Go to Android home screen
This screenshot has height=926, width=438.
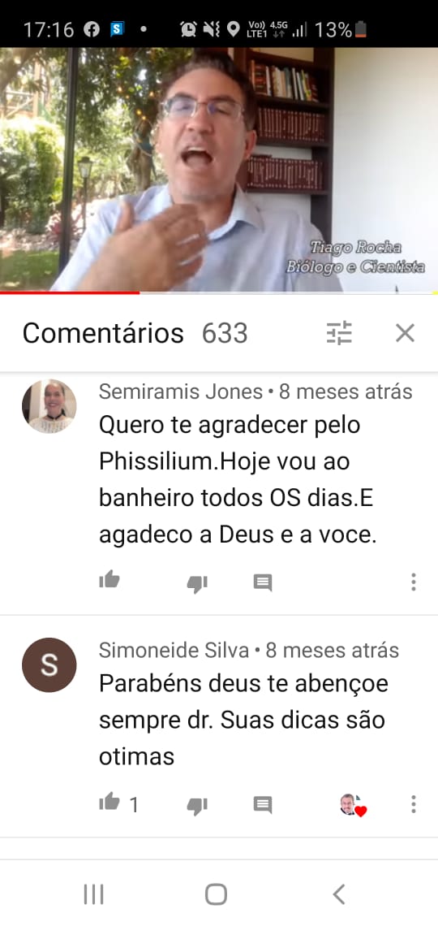tap(217, 894)
